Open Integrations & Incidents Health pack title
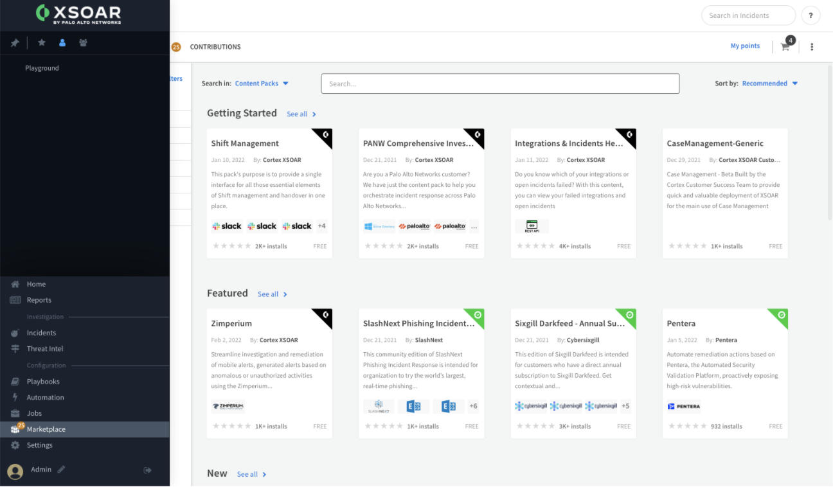 (569, 143)
